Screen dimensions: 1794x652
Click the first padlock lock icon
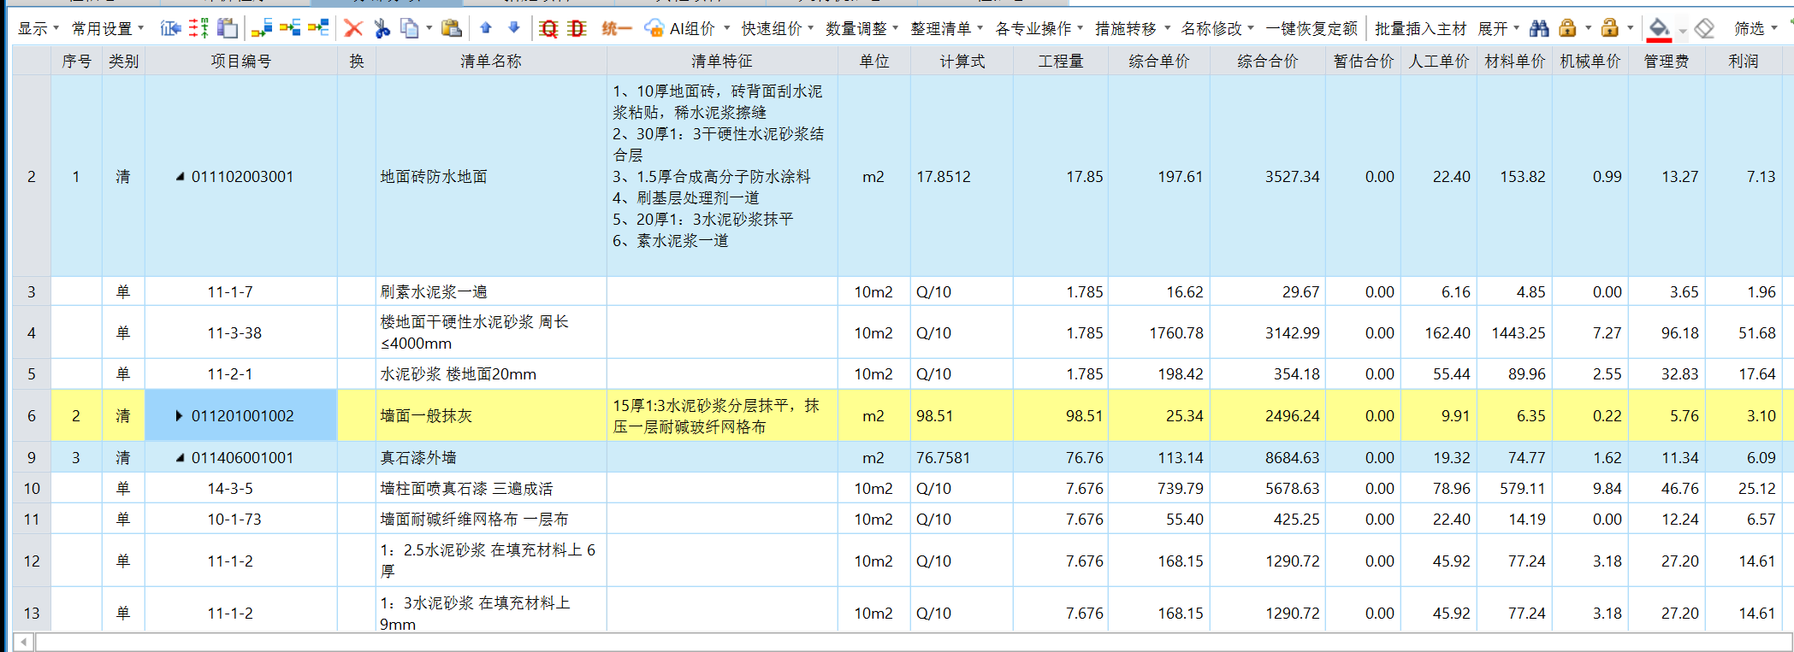[x=1567, y=28]
